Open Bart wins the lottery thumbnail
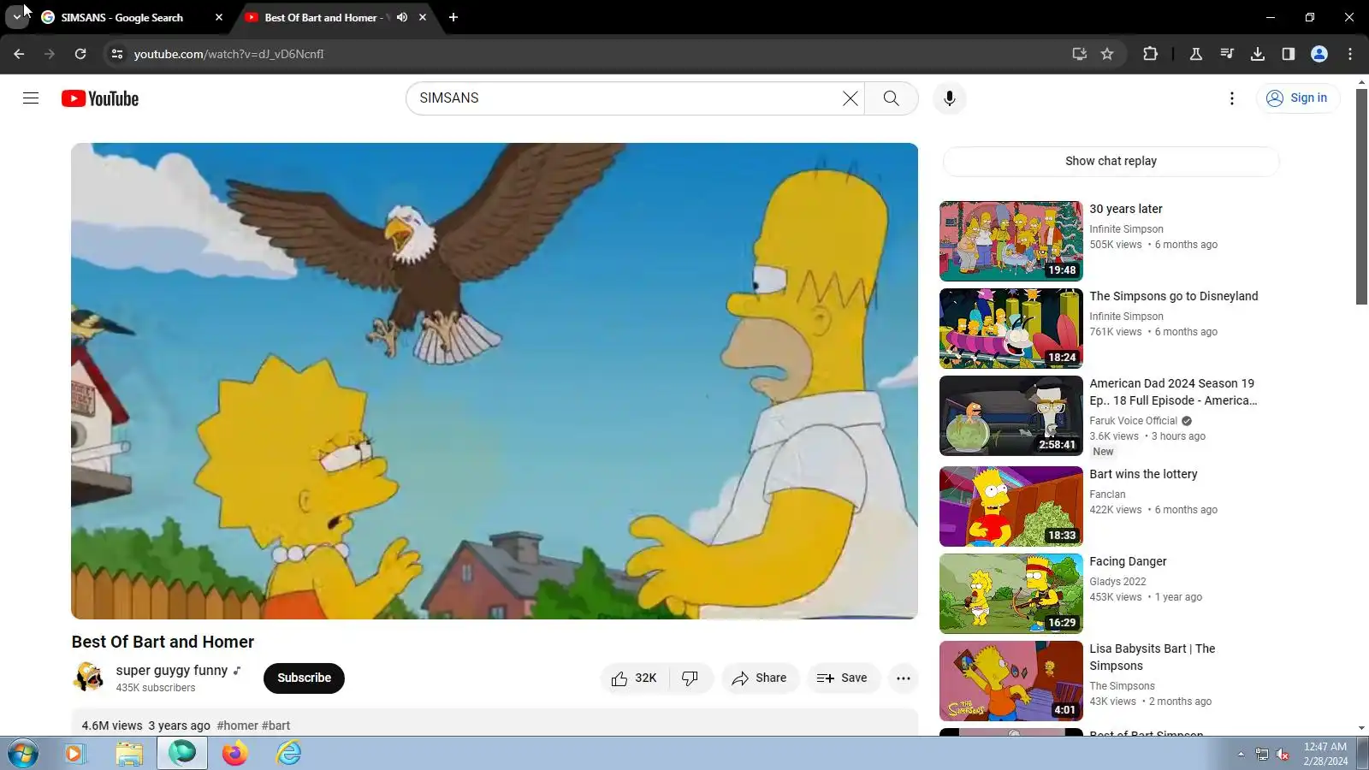Viewport: 1369px width, 770px height. [1010, 506]
